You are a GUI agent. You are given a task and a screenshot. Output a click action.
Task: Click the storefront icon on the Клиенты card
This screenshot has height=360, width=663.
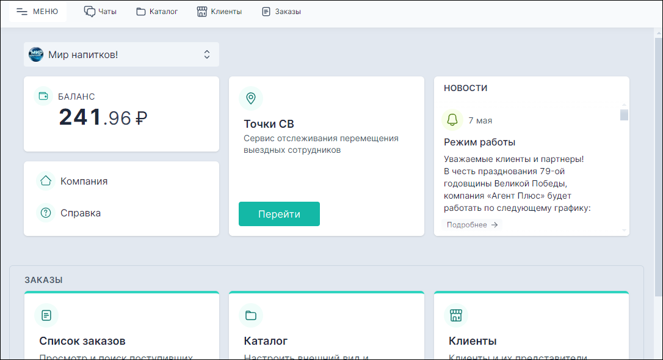point(456,315)
